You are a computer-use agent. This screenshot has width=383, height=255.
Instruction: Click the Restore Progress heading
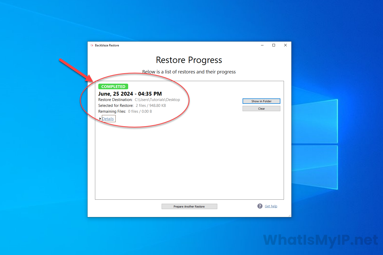pyautogui.click(x=189, y=60)
